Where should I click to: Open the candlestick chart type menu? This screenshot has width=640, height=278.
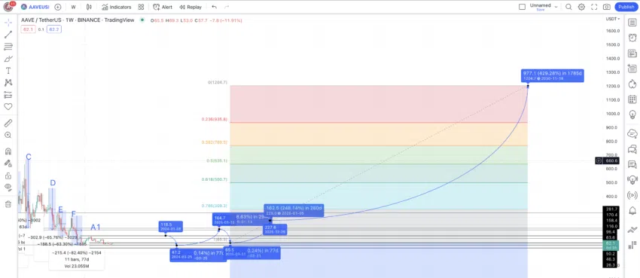[x=89, y=7]
